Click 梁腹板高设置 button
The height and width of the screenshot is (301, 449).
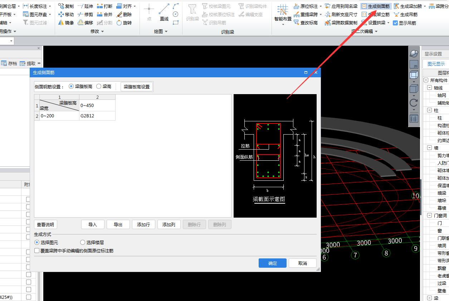[137, 87]
